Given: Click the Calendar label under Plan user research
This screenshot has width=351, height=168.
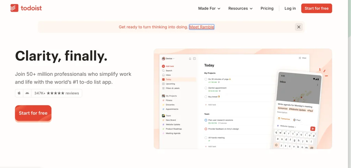Looking at the screenshot, I should [222, 123].
